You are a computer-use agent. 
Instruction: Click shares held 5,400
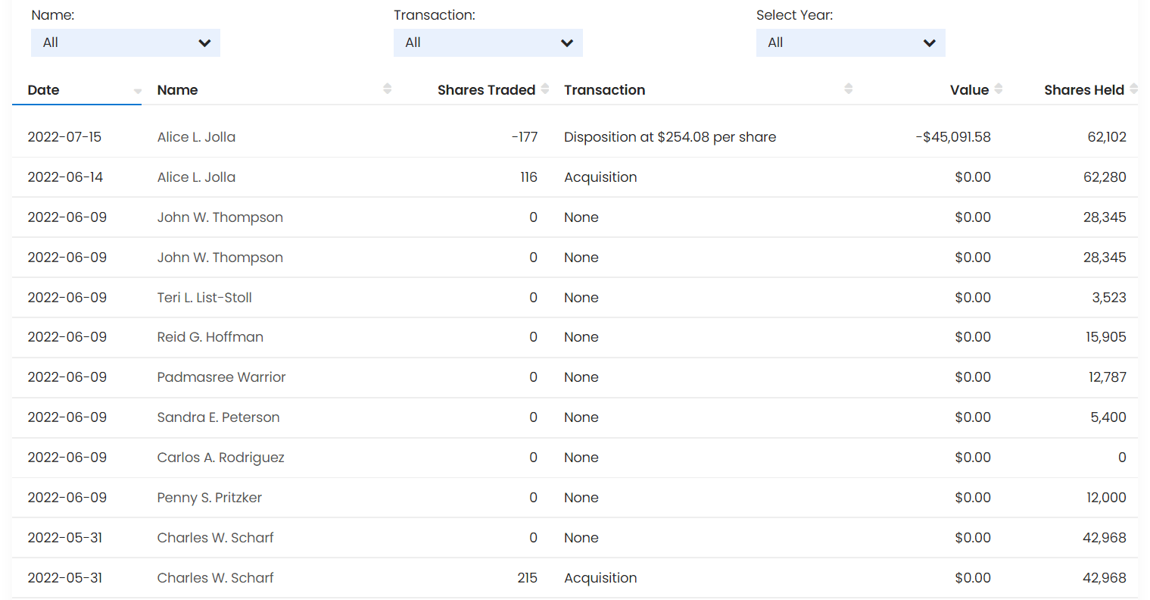1108,417
